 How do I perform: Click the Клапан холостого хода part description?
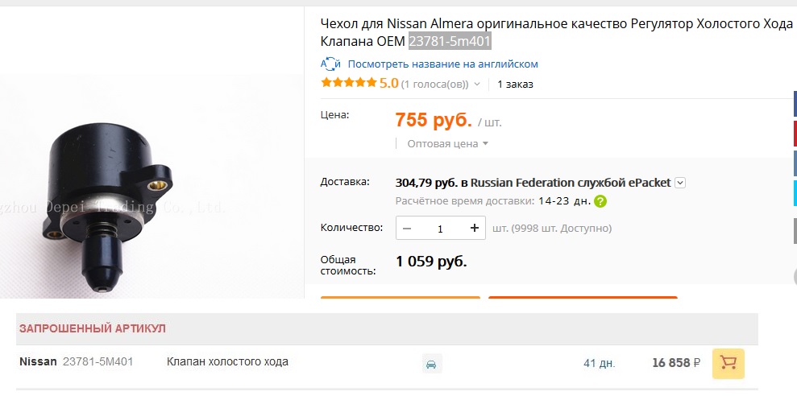[227, 362]
